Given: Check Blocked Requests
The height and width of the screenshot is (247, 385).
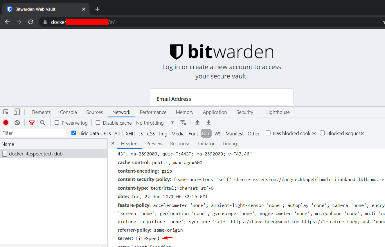Looking at the screenshot, I should pyautogui.click(x=322, y=133).
